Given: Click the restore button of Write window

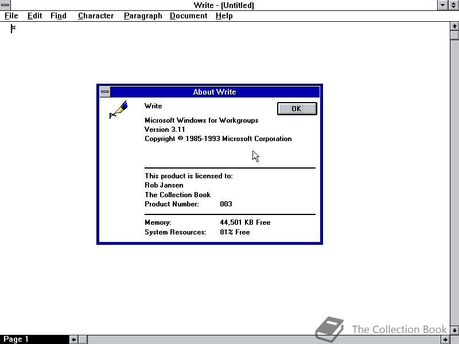Looking at the screenshot, I should coord(453,5).
